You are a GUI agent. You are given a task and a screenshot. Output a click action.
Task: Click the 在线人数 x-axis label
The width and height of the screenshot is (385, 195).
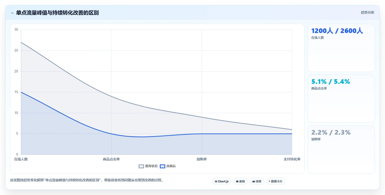tap(21, 159)
